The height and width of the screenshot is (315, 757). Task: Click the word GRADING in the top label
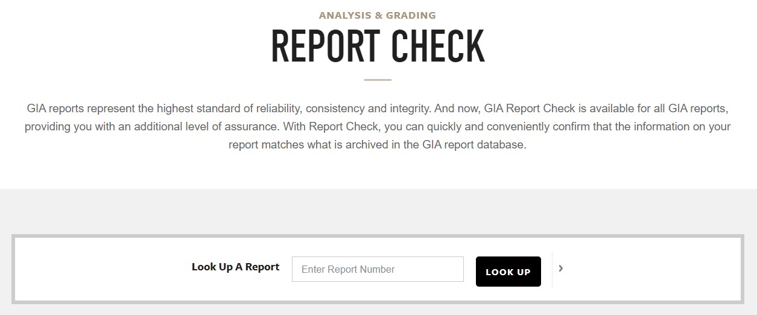click(410, 15)
